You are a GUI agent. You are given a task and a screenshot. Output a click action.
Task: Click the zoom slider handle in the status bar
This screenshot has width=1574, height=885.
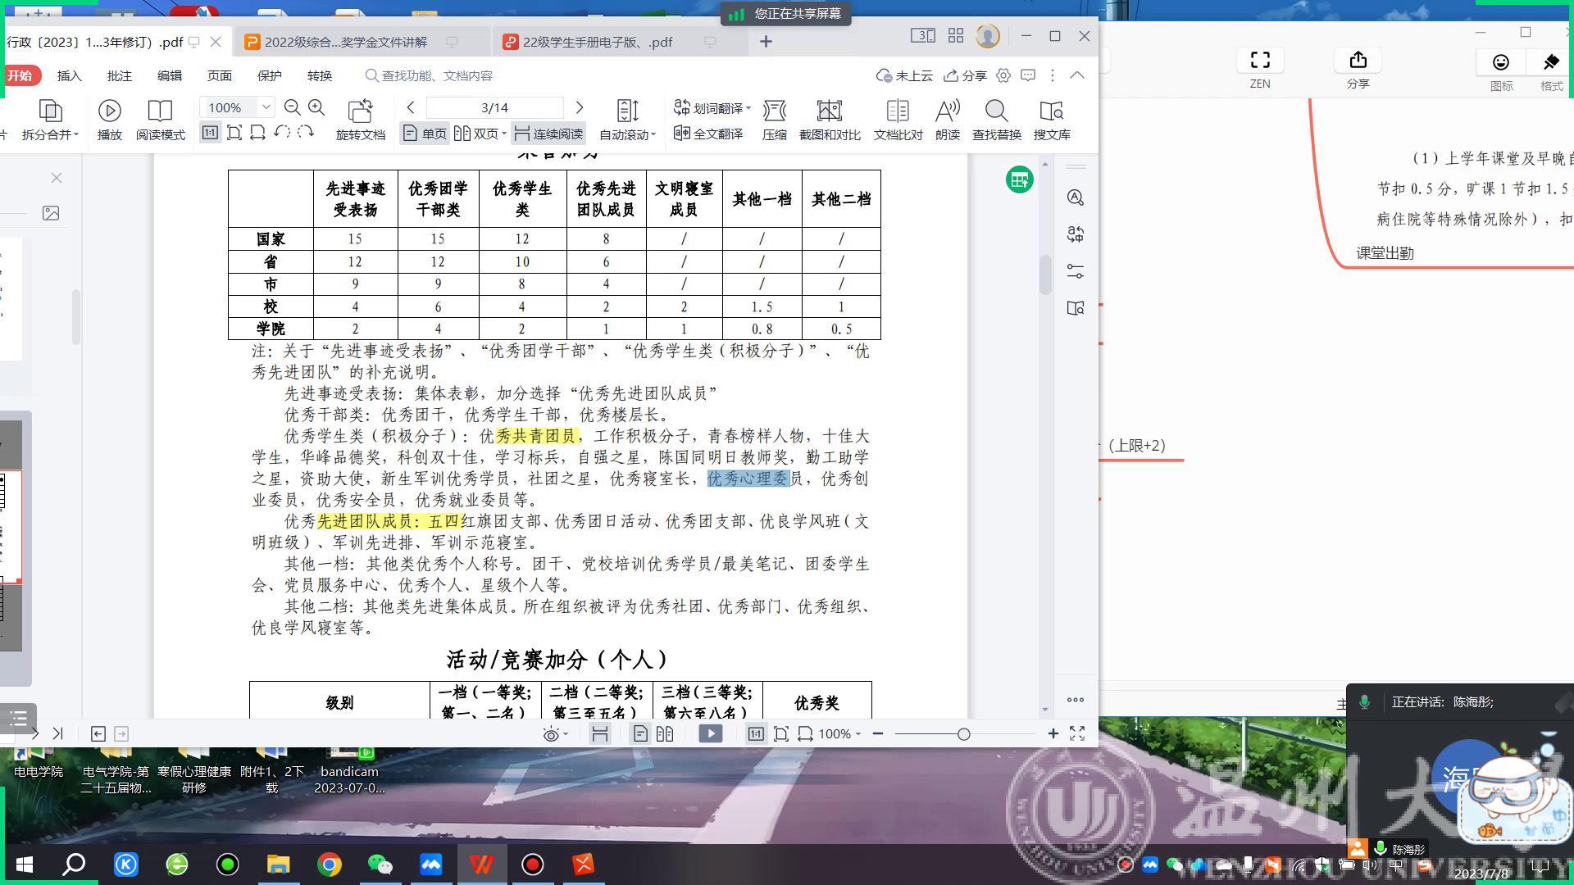(x=964, y=734)
